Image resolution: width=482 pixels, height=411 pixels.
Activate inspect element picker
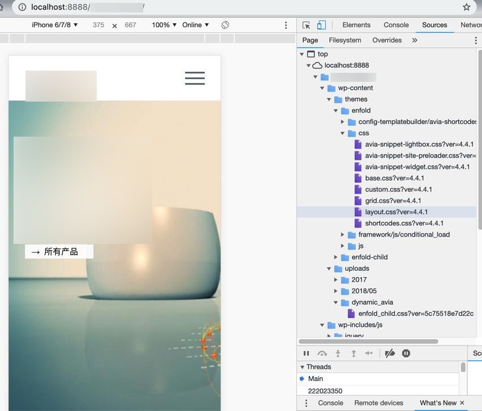(x=306, y=25)
